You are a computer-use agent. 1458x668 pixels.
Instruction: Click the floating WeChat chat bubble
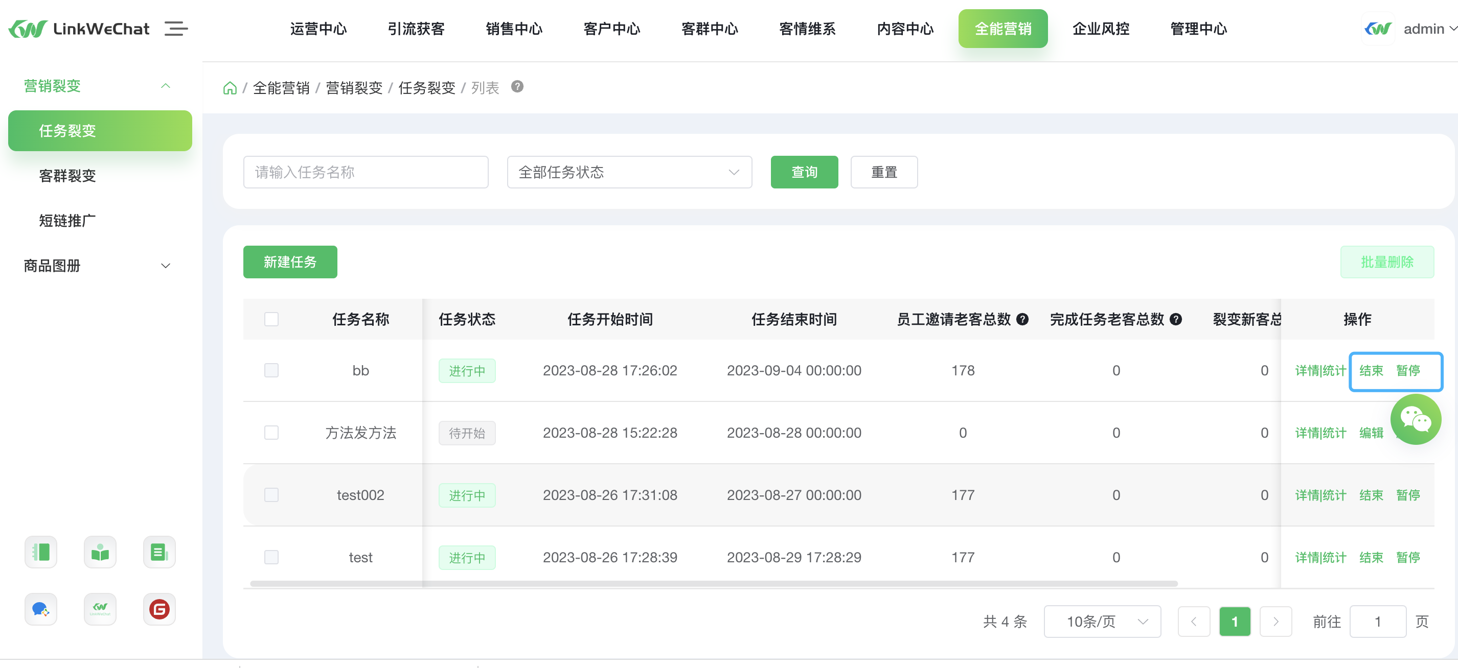click(1416, 419)
